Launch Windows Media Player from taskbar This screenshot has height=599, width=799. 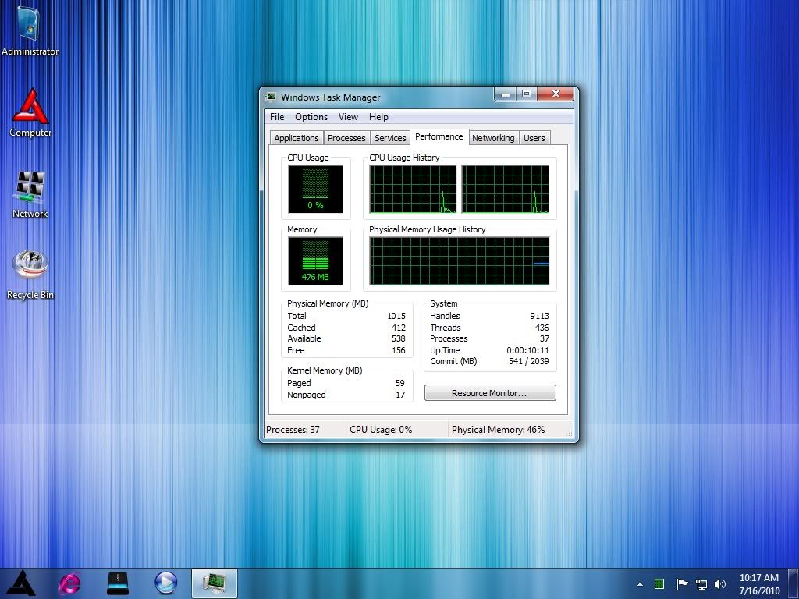coord(165,583)
